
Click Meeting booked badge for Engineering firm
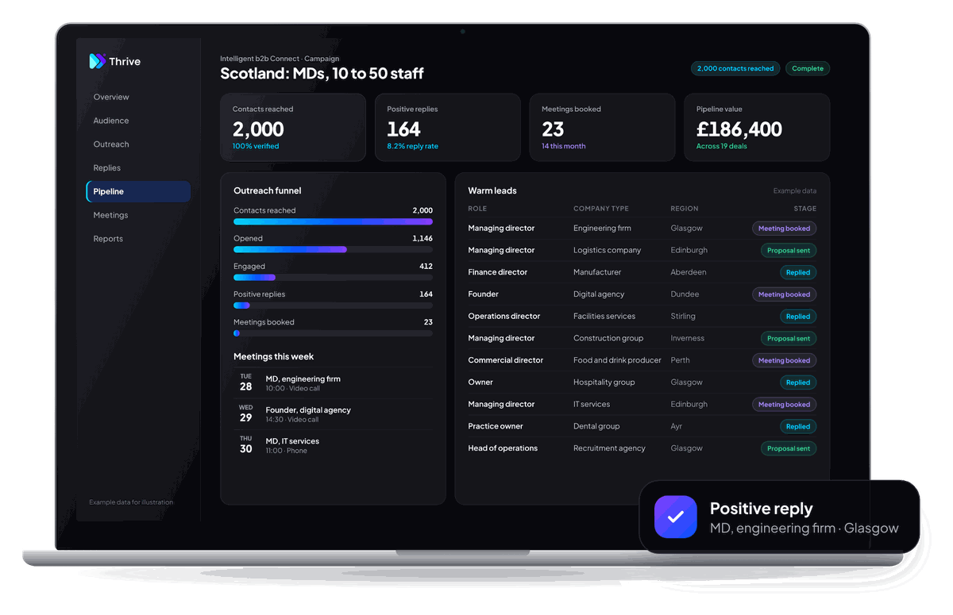click(x=784, y=229)
